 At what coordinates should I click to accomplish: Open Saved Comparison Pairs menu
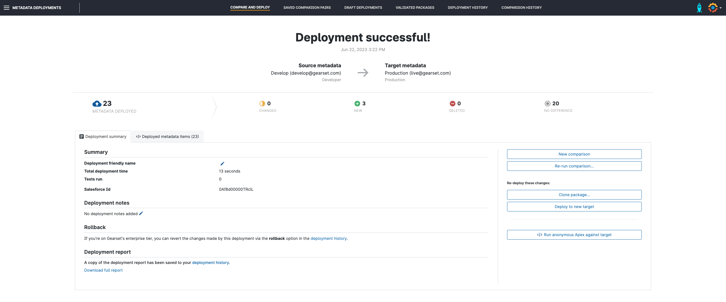pos(307,8)
